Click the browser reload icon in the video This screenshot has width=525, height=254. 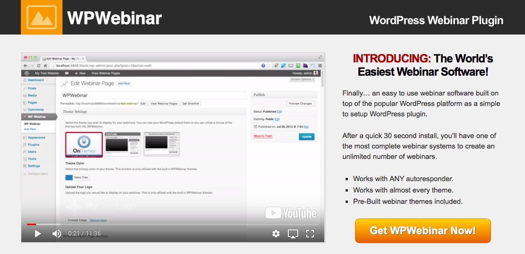click(39, 66)
